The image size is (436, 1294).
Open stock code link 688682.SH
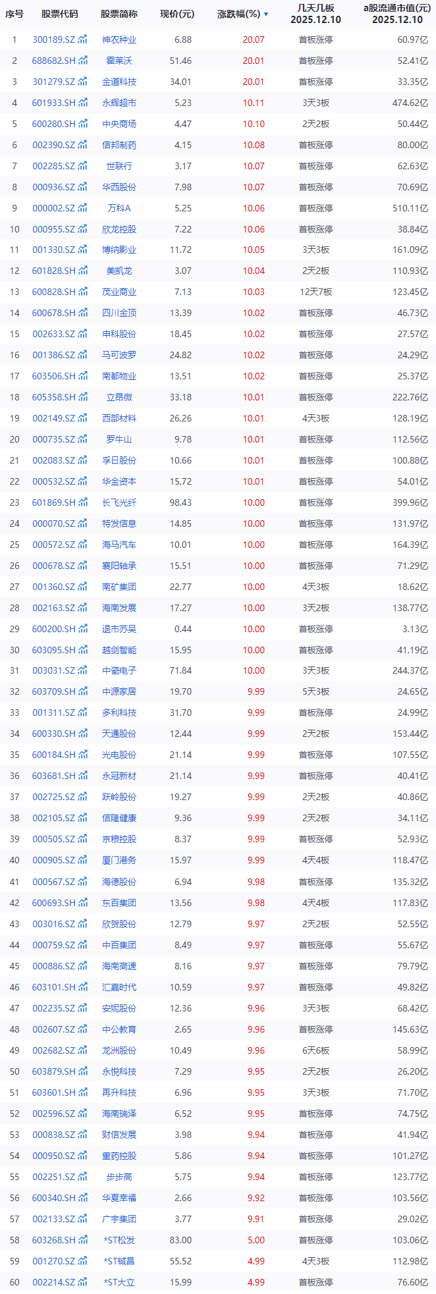click(54, 61)
